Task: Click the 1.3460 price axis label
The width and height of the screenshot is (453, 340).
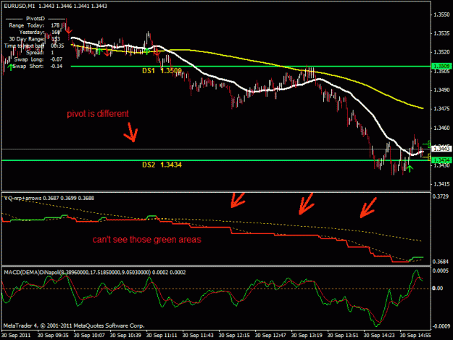Action: (x=441, y=128)
